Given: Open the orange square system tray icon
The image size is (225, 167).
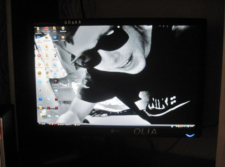Looking at the screenshot, I should (x=180, y=127).
